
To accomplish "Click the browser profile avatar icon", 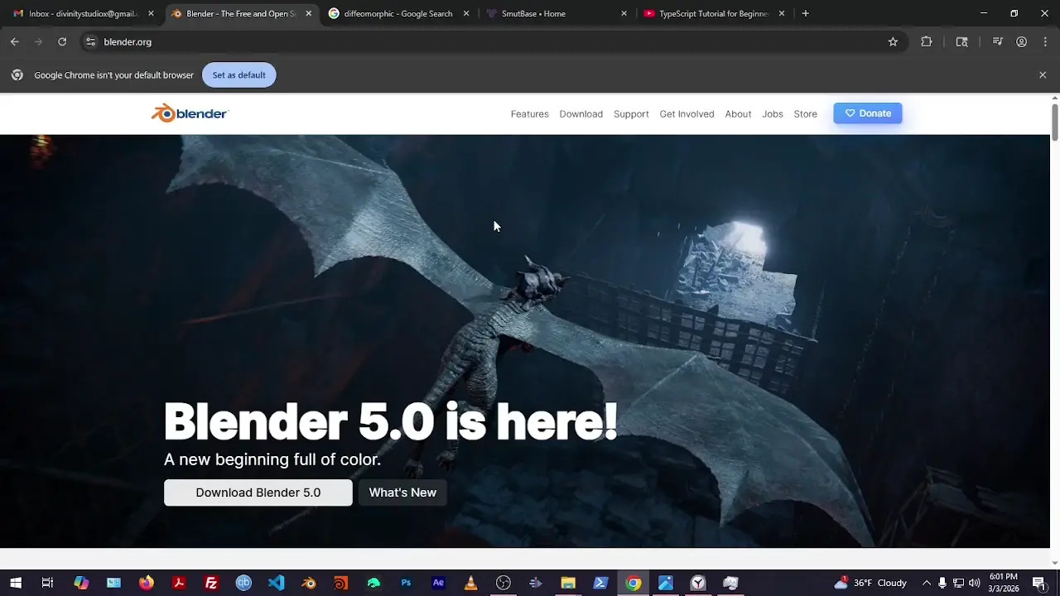I will click(1021, 41).
